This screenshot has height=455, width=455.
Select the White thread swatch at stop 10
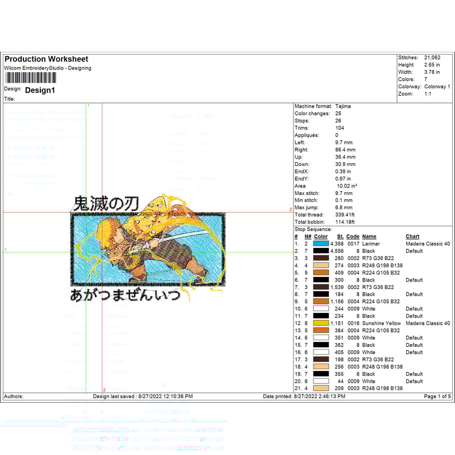(321, 309)
